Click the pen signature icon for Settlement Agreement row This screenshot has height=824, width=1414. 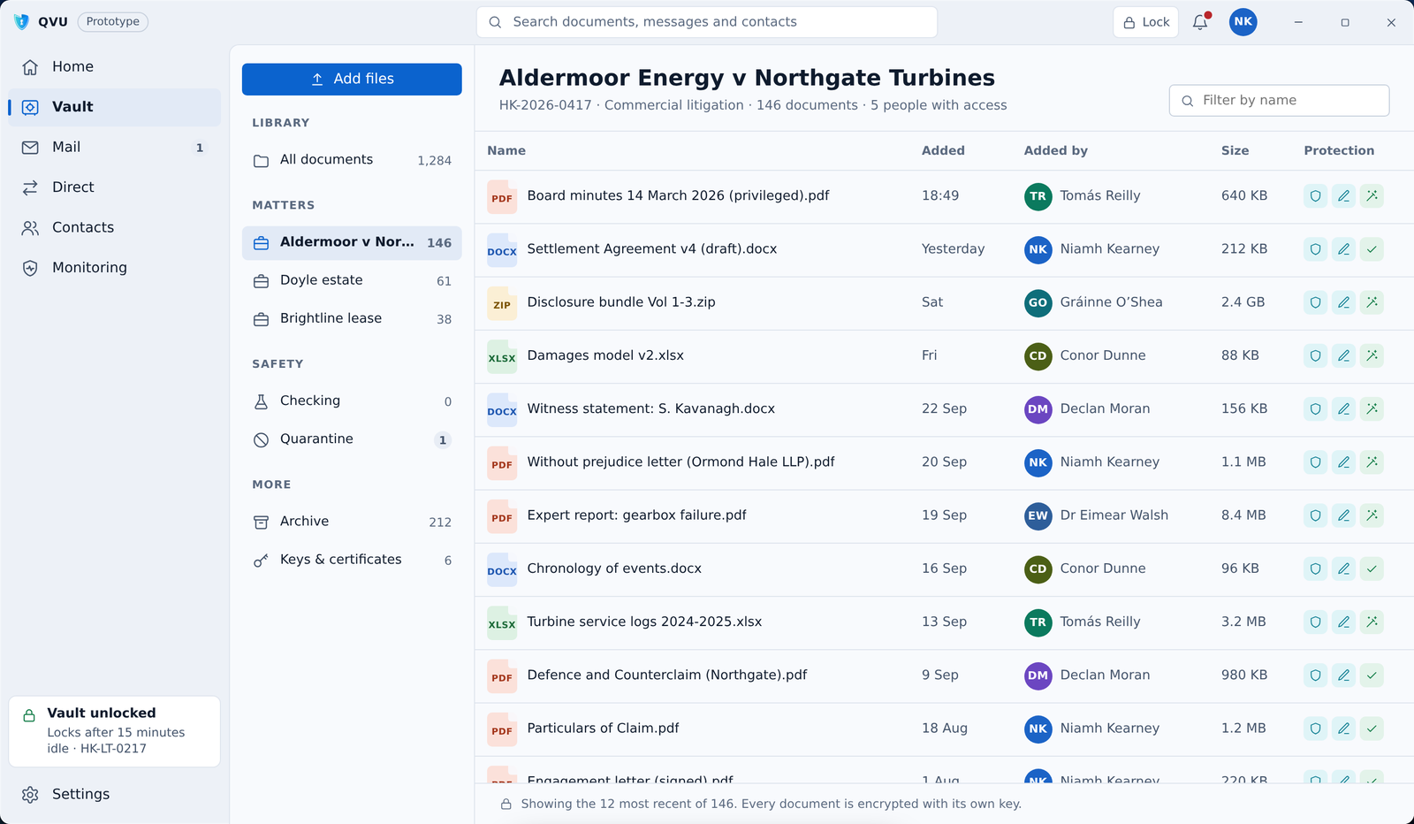pyautogui.click(x=1343, y=249)
